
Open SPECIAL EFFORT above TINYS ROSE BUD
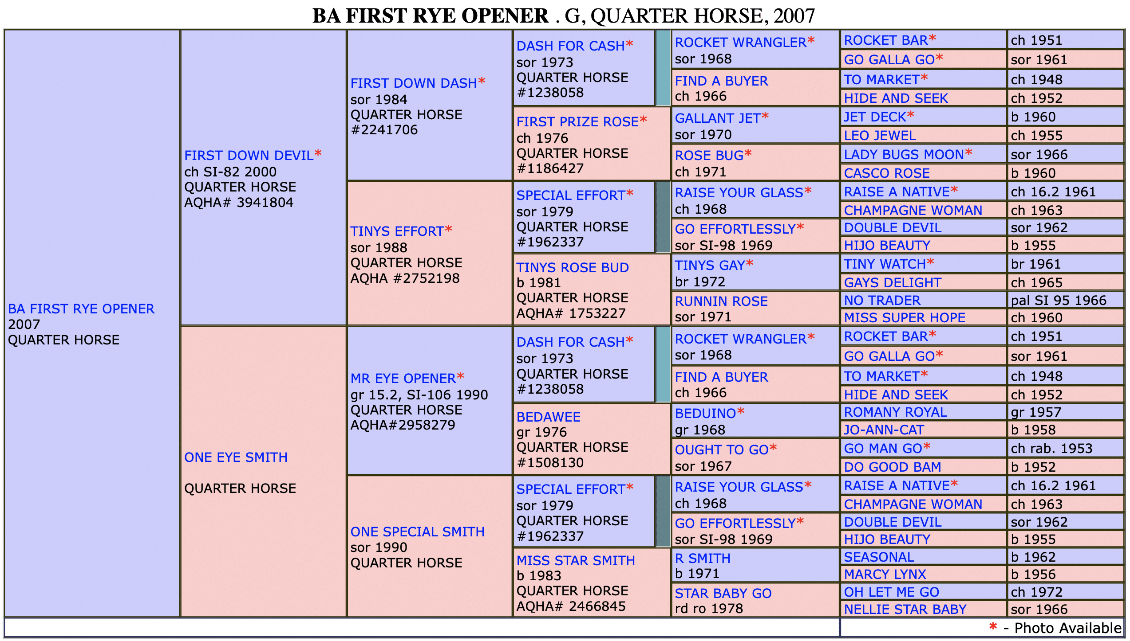coord(571,195)
